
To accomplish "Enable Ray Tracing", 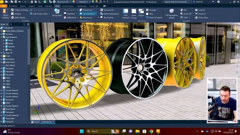I will (x=107, y=18).
